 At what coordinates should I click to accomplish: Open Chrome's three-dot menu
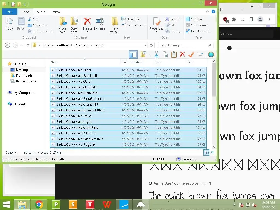[x=269, y=19]
